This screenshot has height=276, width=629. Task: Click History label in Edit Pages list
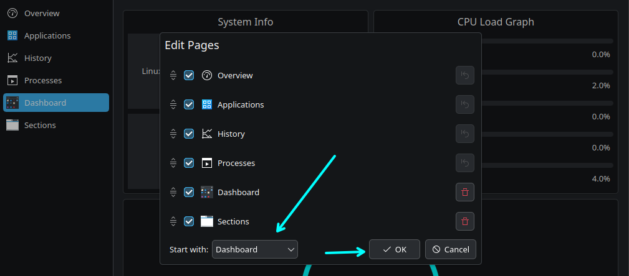coord(231,134)
